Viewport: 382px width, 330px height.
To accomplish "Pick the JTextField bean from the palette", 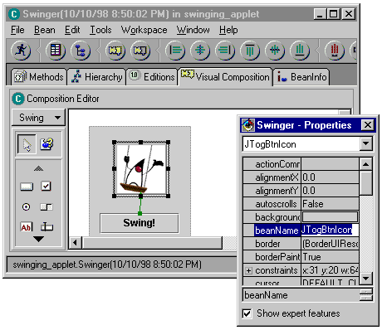I will tap(47, 227).
